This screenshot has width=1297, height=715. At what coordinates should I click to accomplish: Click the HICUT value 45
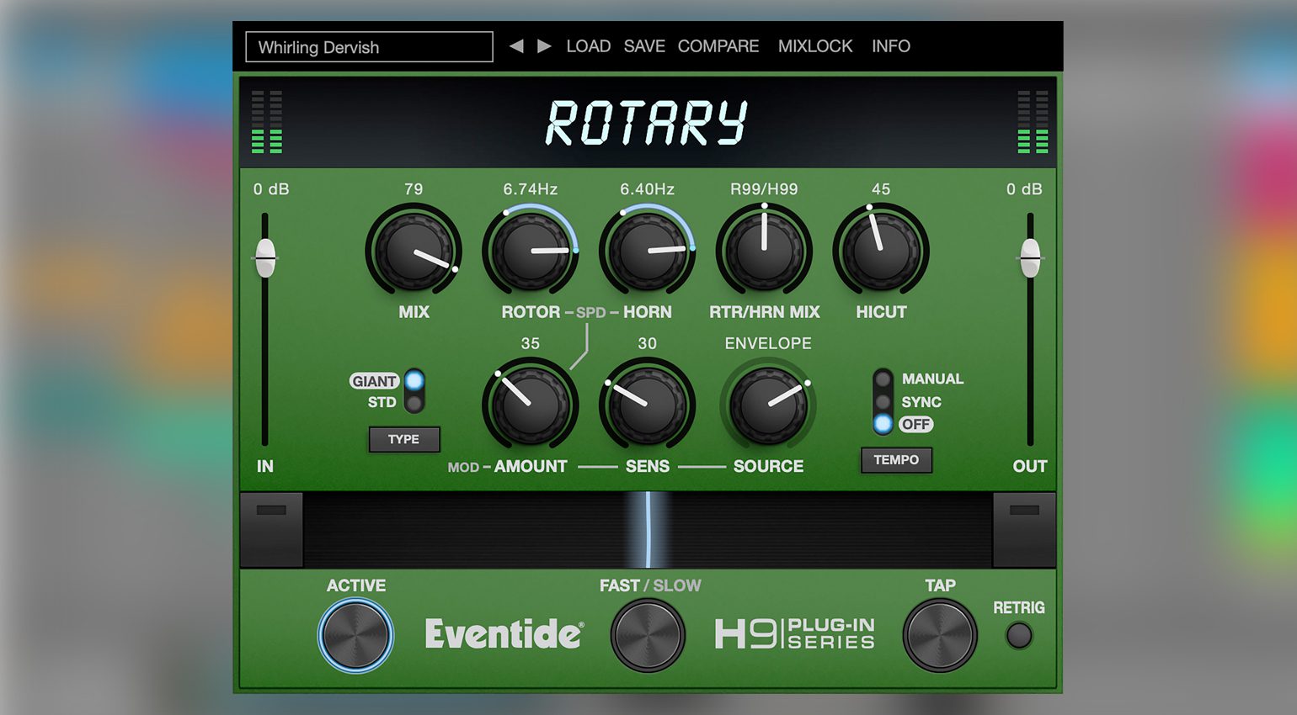[881, 189]
